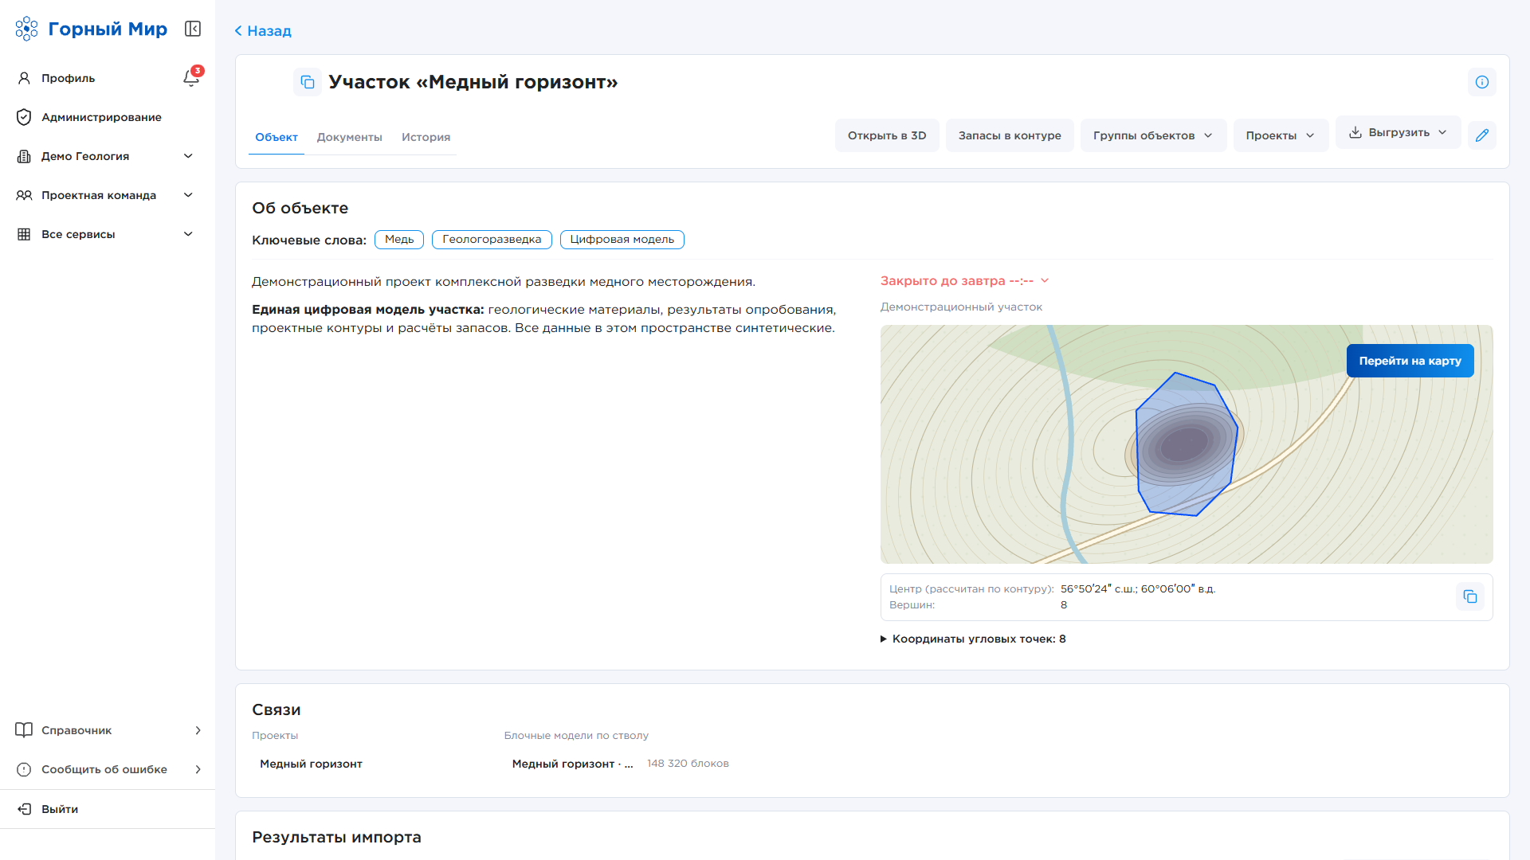Expand Координаты угловых точек list

click(x=973, y=639)
